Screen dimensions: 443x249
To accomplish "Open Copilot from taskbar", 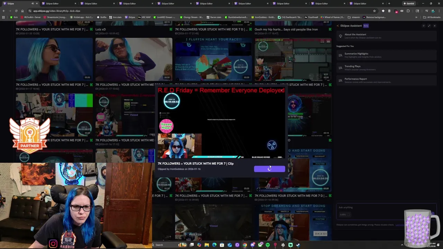I will [199, 245].
